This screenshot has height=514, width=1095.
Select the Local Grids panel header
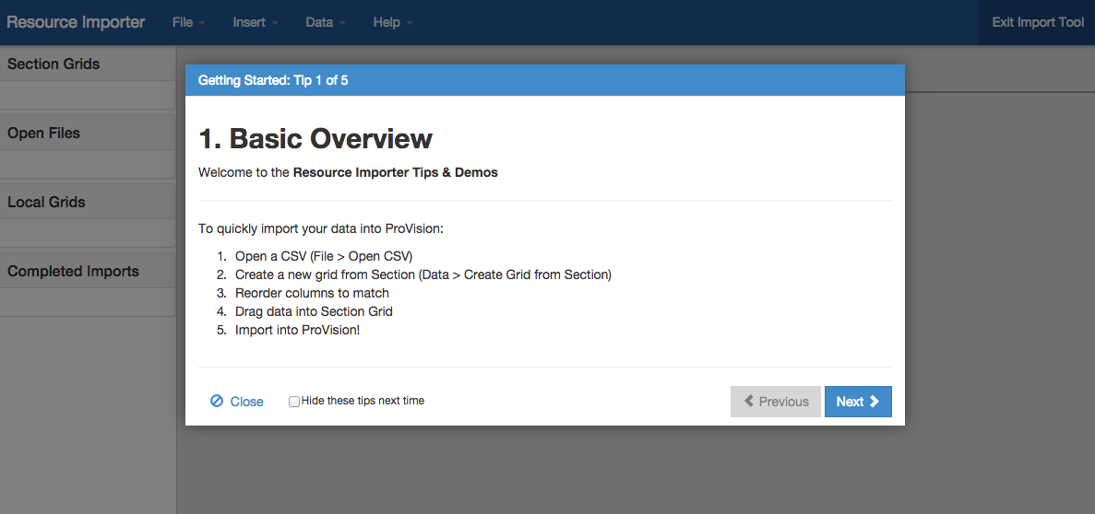46,203
